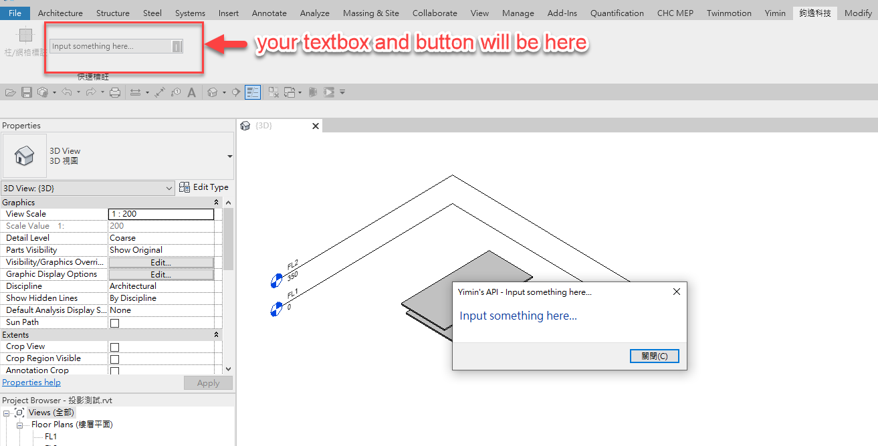Open the Default 3D View house icon
This screenshot has width=878, height=446.
tap(213, 92)
